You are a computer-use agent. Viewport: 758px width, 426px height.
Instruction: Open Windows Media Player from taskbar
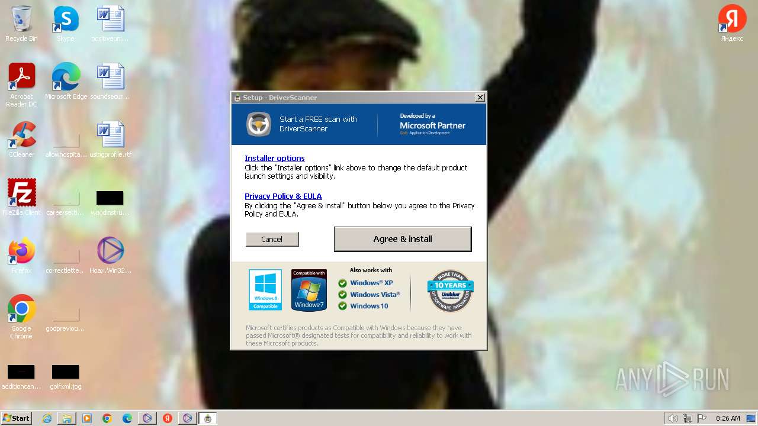click(87, 418)
